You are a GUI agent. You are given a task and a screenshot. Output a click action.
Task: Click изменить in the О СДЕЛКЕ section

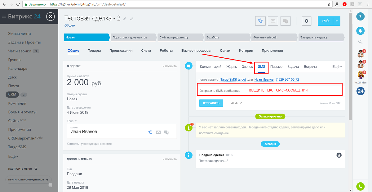(x=170, y=66)
